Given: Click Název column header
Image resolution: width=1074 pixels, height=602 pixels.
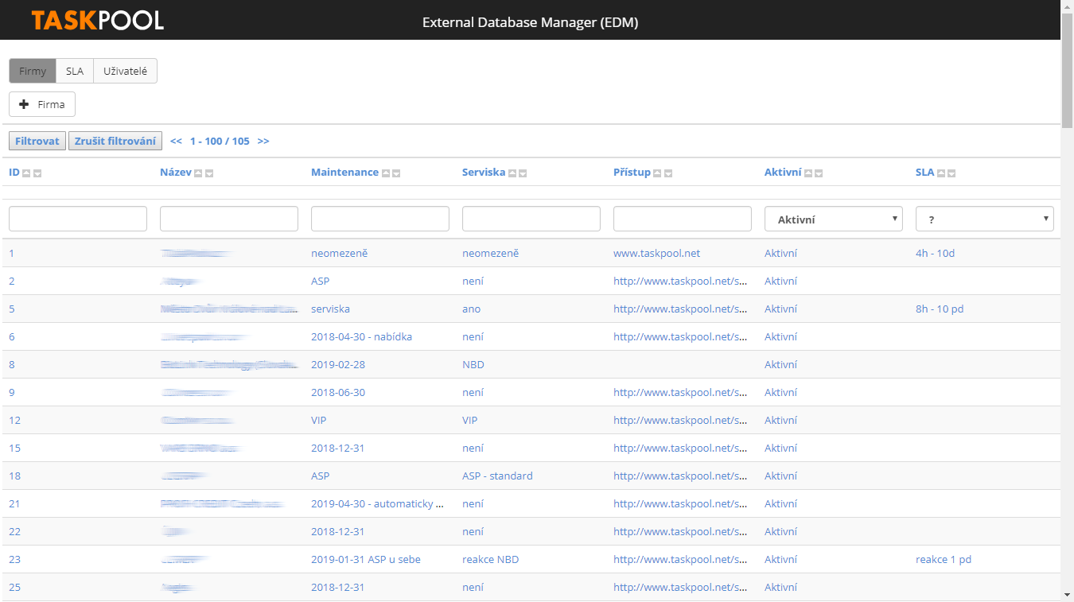Looking at the screenshot, I should click(x=176, y=173).
